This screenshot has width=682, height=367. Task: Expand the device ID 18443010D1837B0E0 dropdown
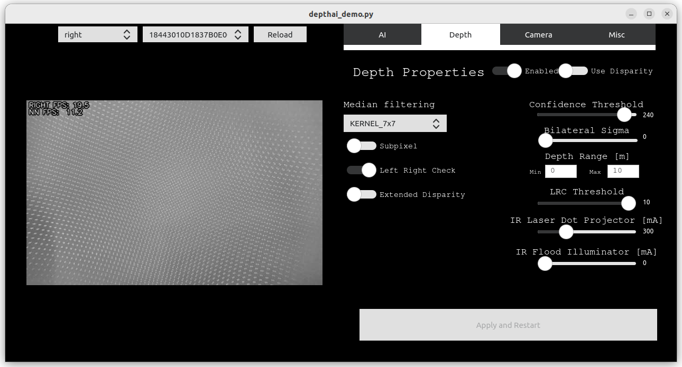point(195,34)
